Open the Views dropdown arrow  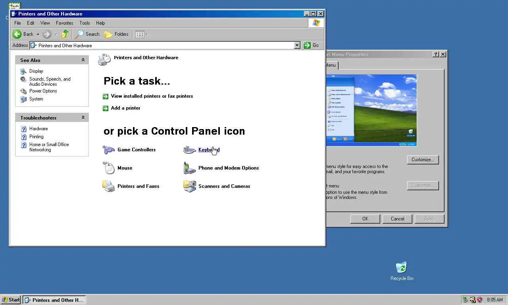click(146, 35)
